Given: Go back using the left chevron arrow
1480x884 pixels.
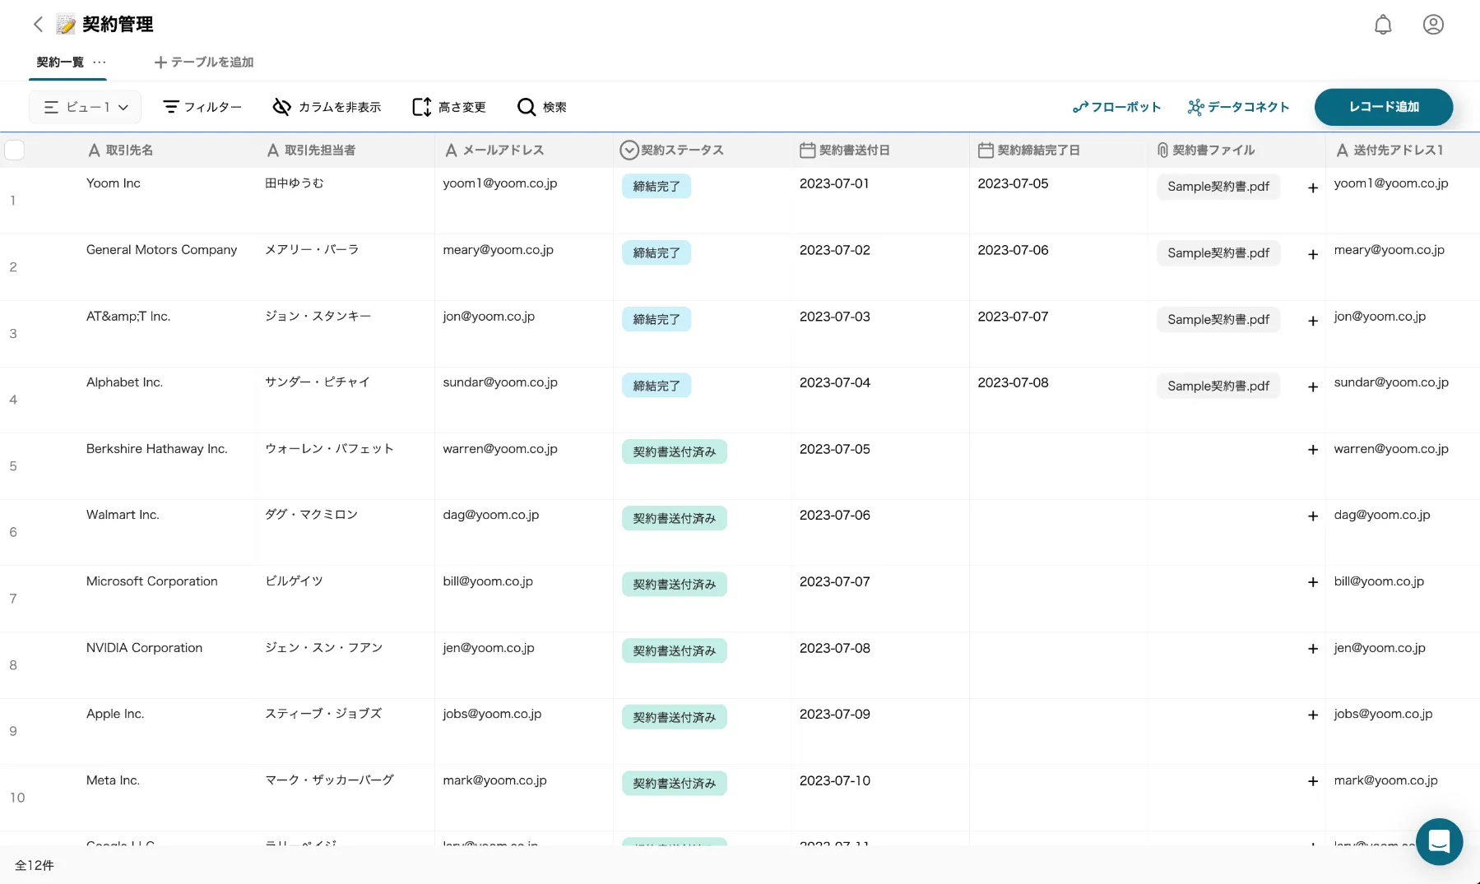Looking at the screenshot, I should (38, 25).
